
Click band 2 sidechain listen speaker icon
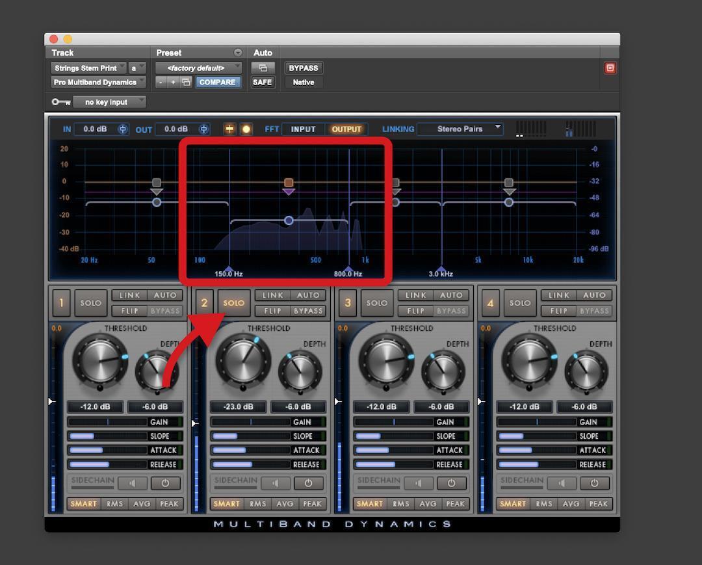tap(276, 483)
